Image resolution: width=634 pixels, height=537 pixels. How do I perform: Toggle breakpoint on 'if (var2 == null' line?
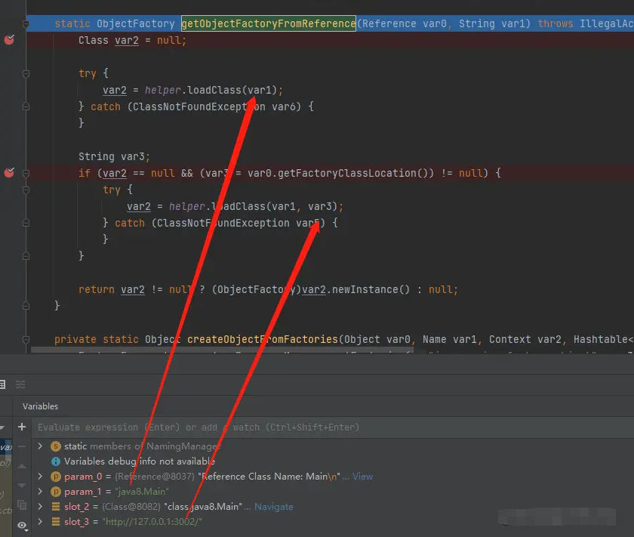point(9,173)
